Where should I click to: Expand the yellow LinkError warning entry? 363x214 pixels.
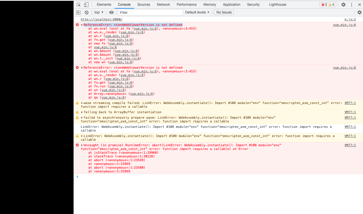(82, 136)
